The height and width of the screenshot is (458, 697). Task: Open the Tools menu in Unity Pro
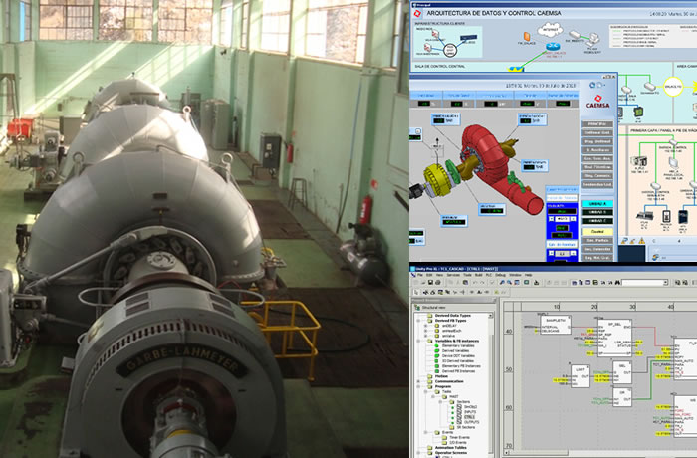467,275
